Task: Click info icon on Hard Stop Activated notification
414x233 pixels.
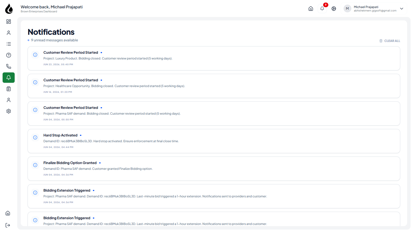Action: (35, 137)
